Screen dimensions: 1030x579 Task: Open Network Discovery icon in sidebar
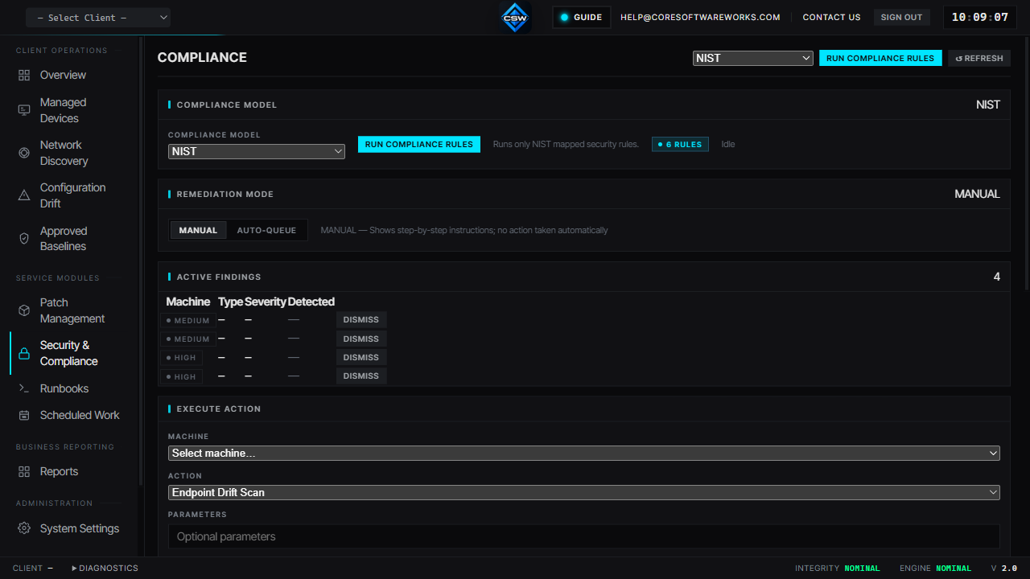click(24, 153)
